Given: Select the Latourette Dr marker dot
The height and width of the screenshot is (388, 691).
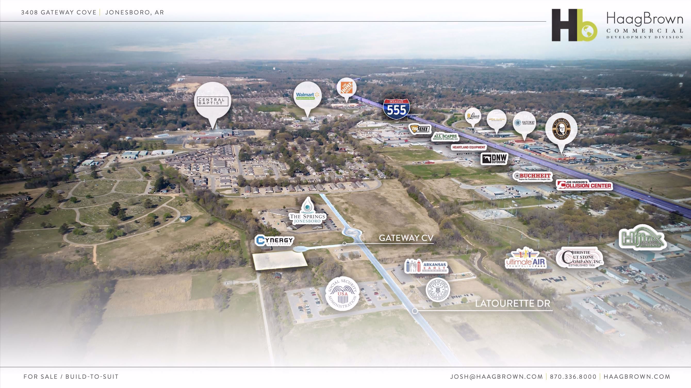Looking at the screenshot, I should 415,311.
